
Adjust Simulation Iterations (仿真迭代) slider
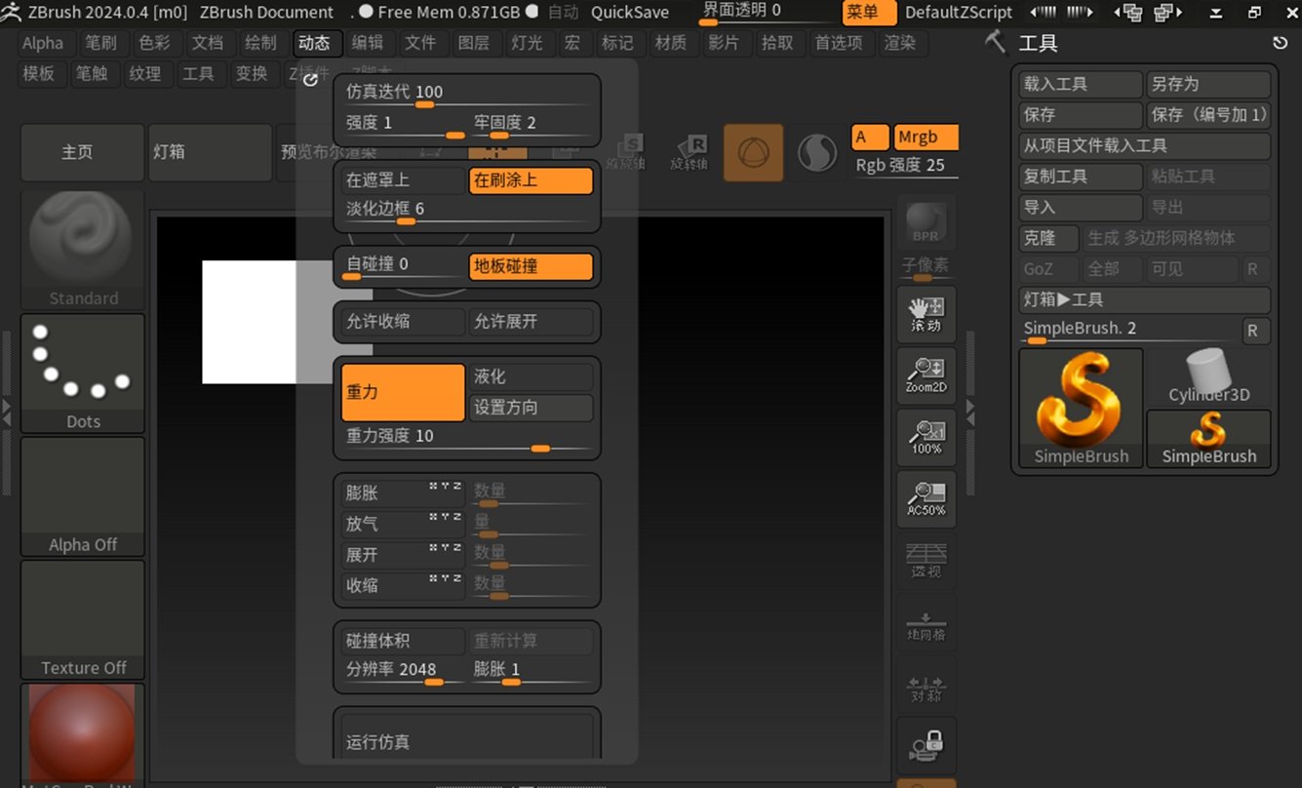pos(467,94)
